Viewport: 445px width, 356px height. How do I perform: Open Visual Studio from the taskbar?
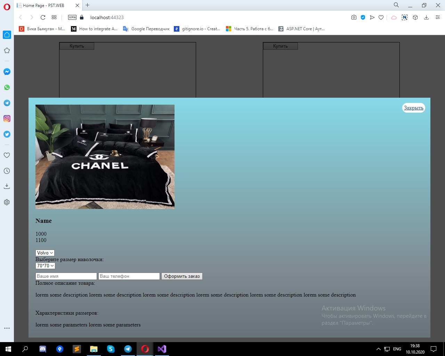coord(162,349)
